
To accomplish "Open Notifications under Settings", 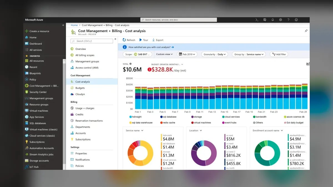I will coord(82,160).
